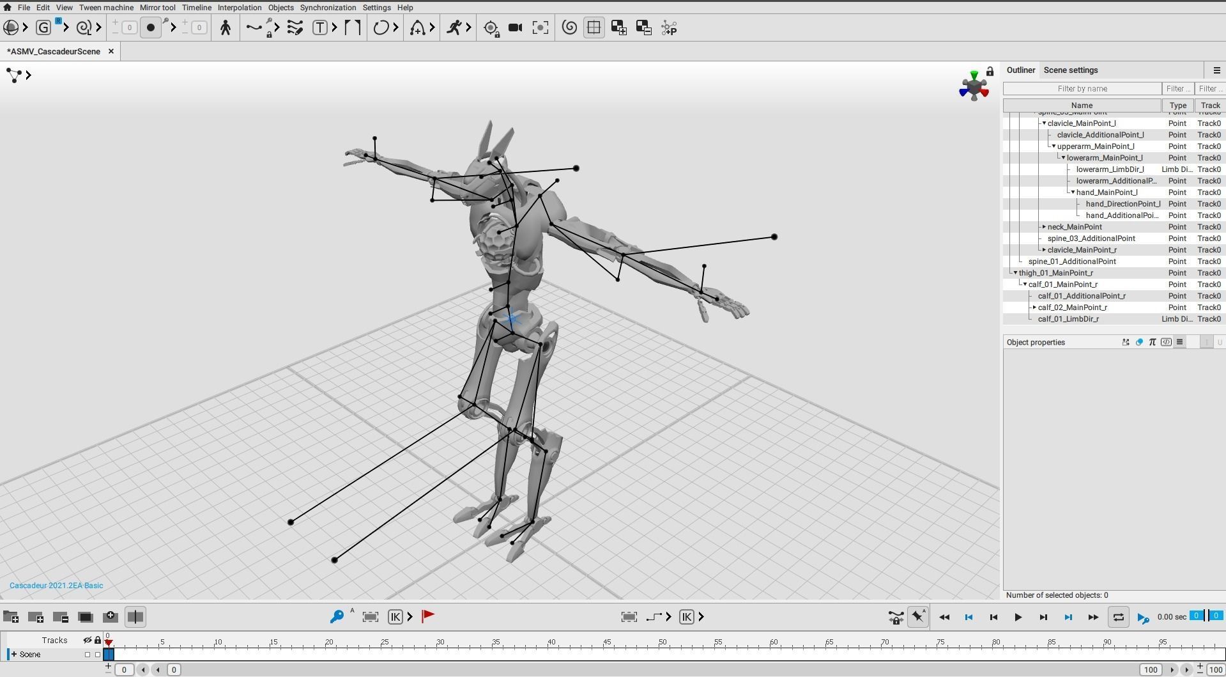Toggle the solid circle keyframe mode button
This screenshot has height=677, width=1226.
click(150, 27)
